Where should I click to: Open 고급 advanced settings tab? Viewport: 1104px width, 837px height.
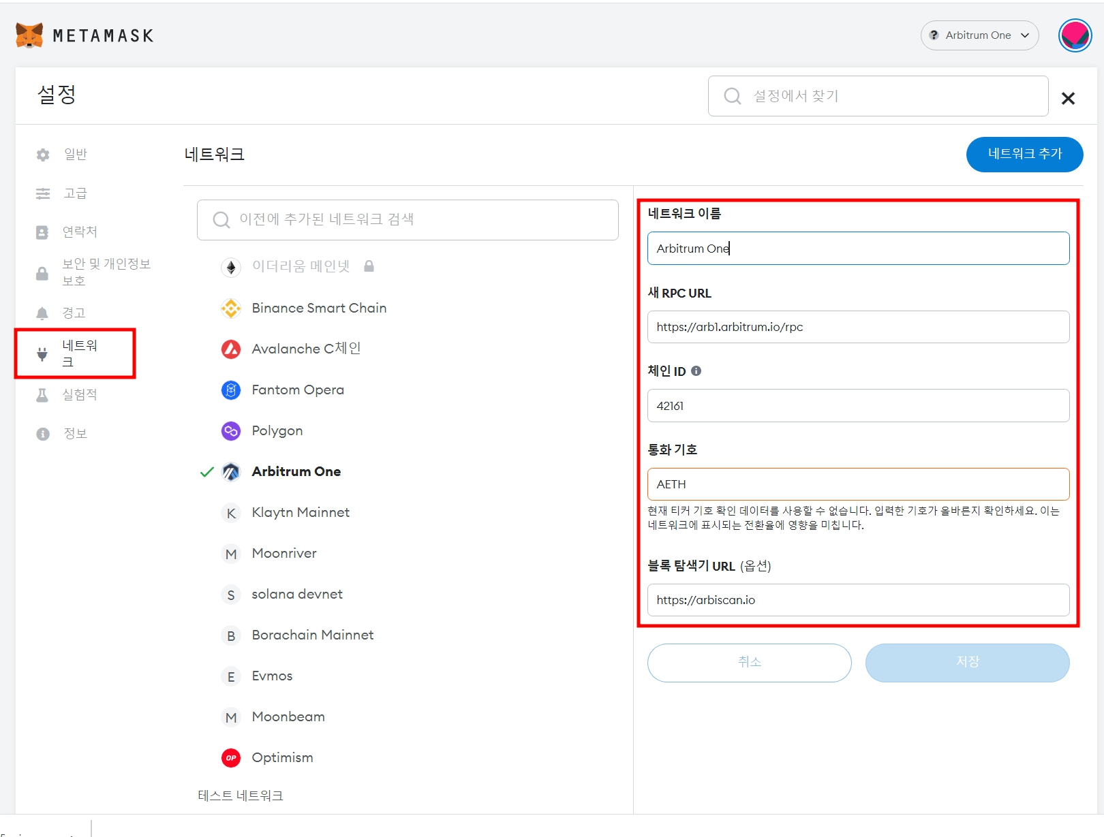point(62,193)
